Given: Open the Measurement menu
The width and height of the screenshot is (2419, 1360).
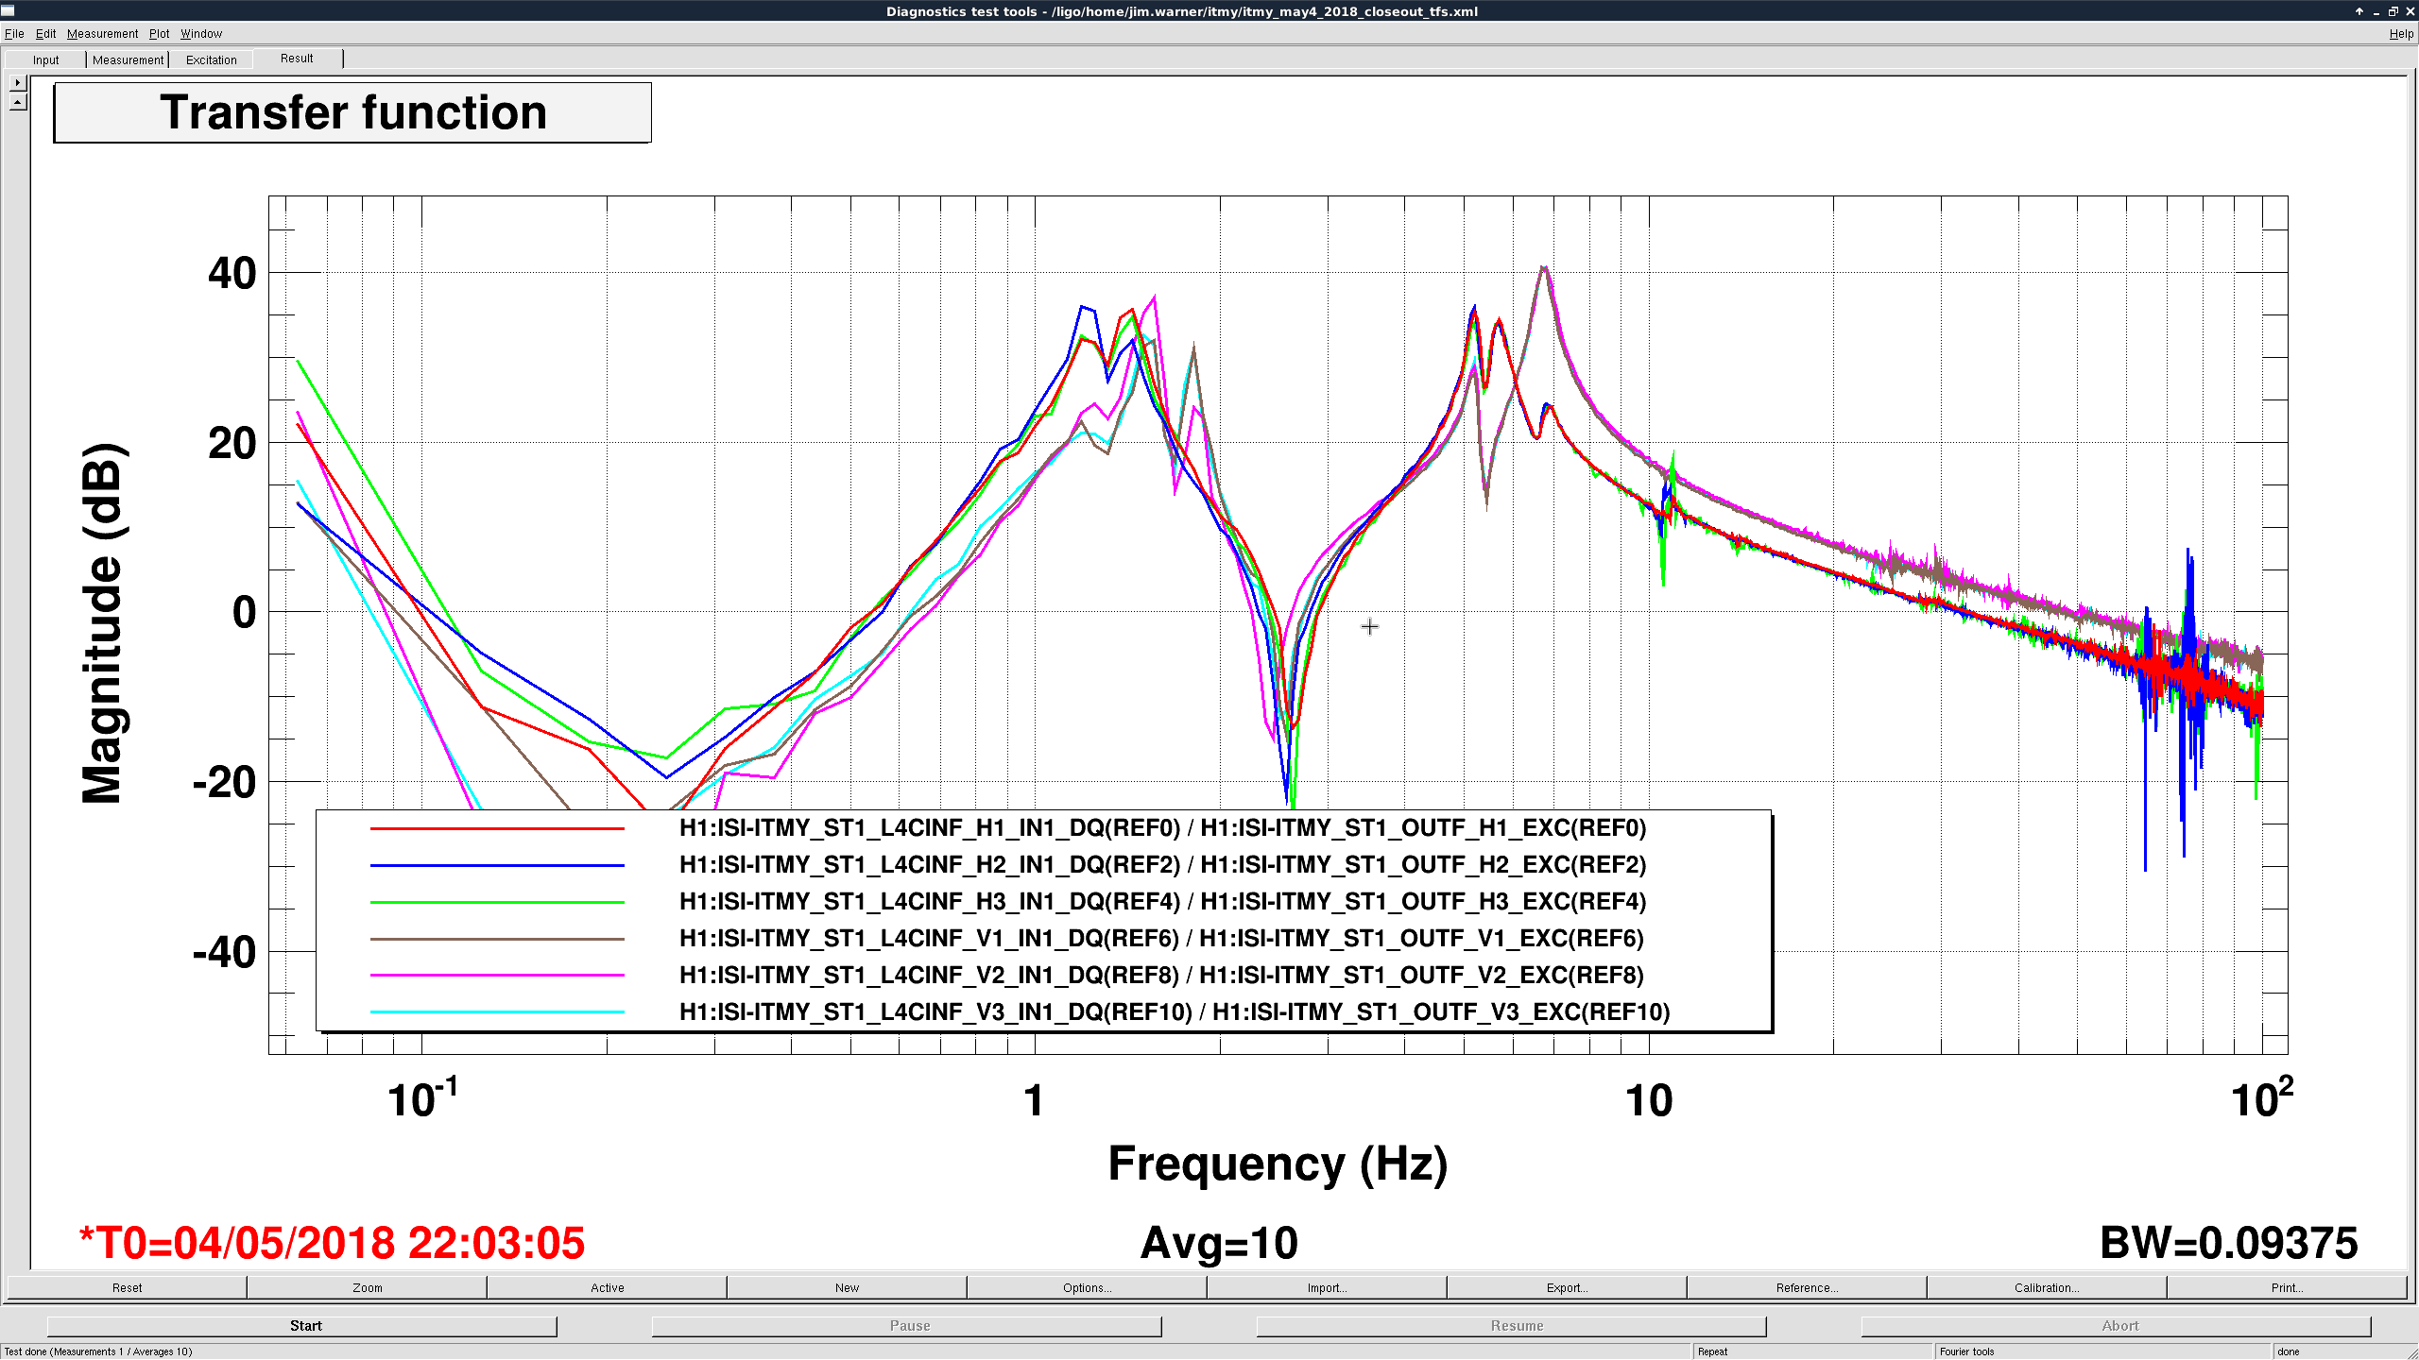Looking at the screenshot, I should click(102, 33).
